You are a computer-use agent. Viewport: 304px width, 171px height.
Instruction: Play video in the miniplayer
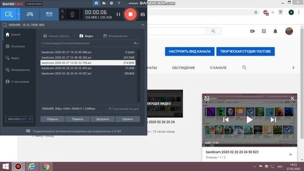point(249,120)
